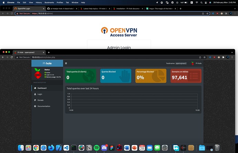Bookmark the Pi-hole page with star icon
238x153 pixels.
(x=205, y=57)
